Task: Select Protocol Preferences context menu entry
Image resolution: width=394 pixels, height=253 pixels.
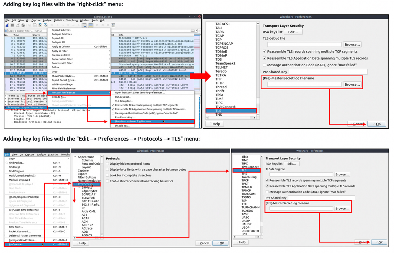Action: [x=79, y=93]
